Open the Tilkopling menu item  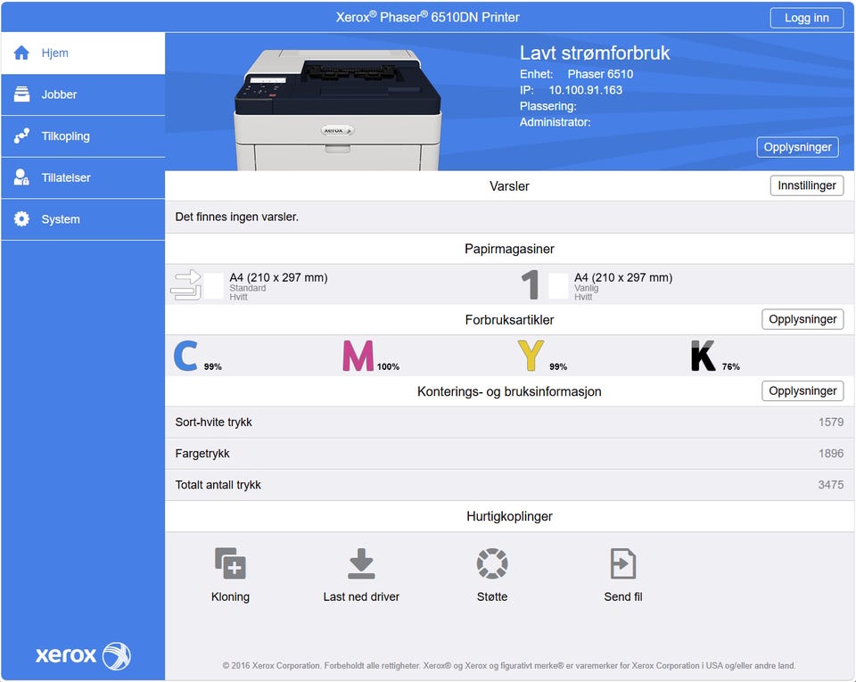[x=83, y=136]
